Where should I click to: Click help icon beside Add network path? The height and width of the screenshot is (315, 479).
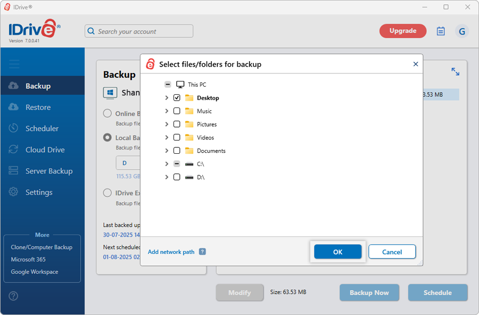[202, 252]
